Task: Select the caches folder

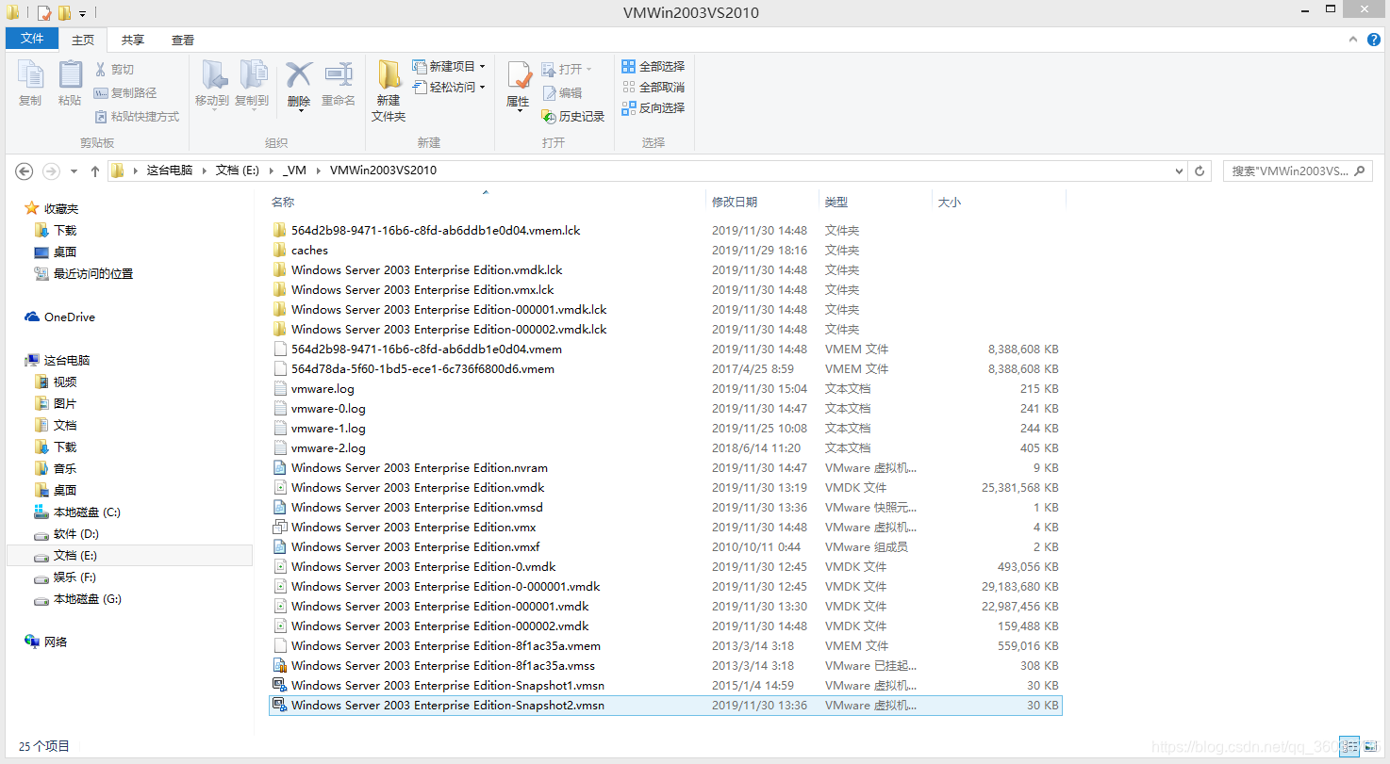Action: [309, 251]
